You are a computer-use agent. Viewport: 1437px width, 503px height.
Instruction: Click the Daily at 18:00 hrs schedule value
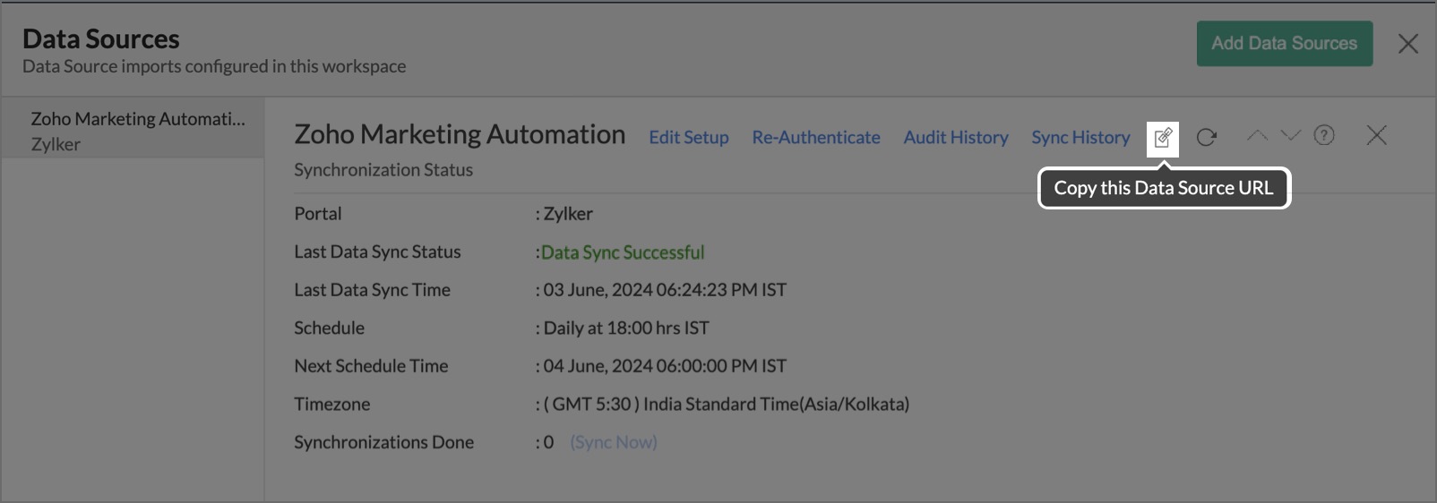(626, 328)
